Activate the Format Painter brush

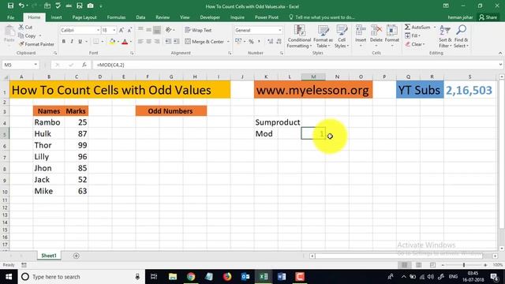click(x=36, y=44)
